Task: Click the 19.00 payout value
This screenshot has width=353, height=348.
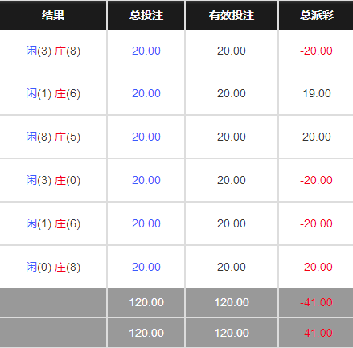Action: click(317, 93)
